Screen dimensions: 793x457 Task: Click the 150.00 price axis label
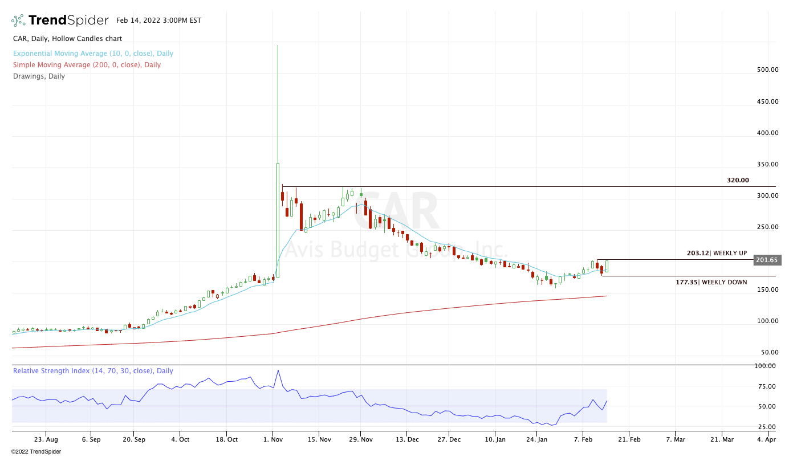[x=768, y=289]
